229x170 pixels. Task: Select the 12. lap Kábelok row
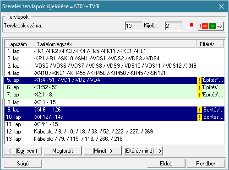pyautogui.click(x=114, y=132)
